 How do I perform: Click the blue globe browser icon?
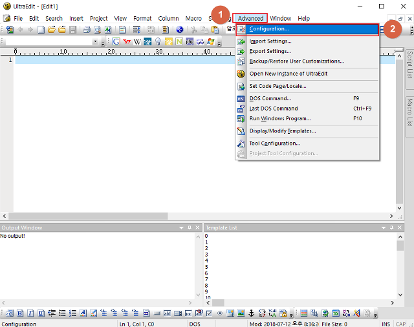pyautogui.click(x=180, y=30)
